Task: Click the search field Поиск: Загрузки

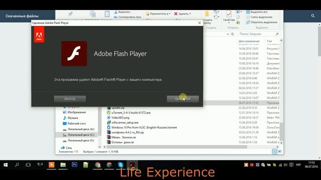Action: click(259, 34)
